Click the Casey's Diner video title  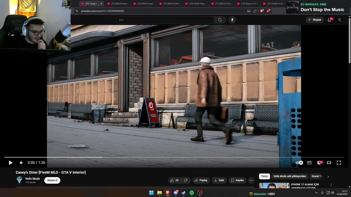click(51, 172)
